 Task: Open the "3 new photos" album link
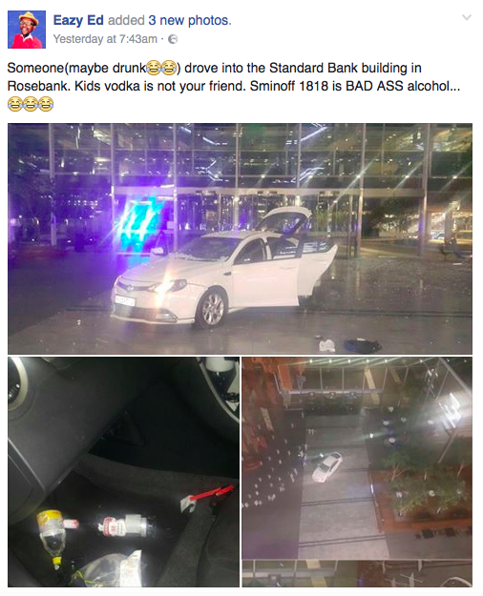coord(189,20)
